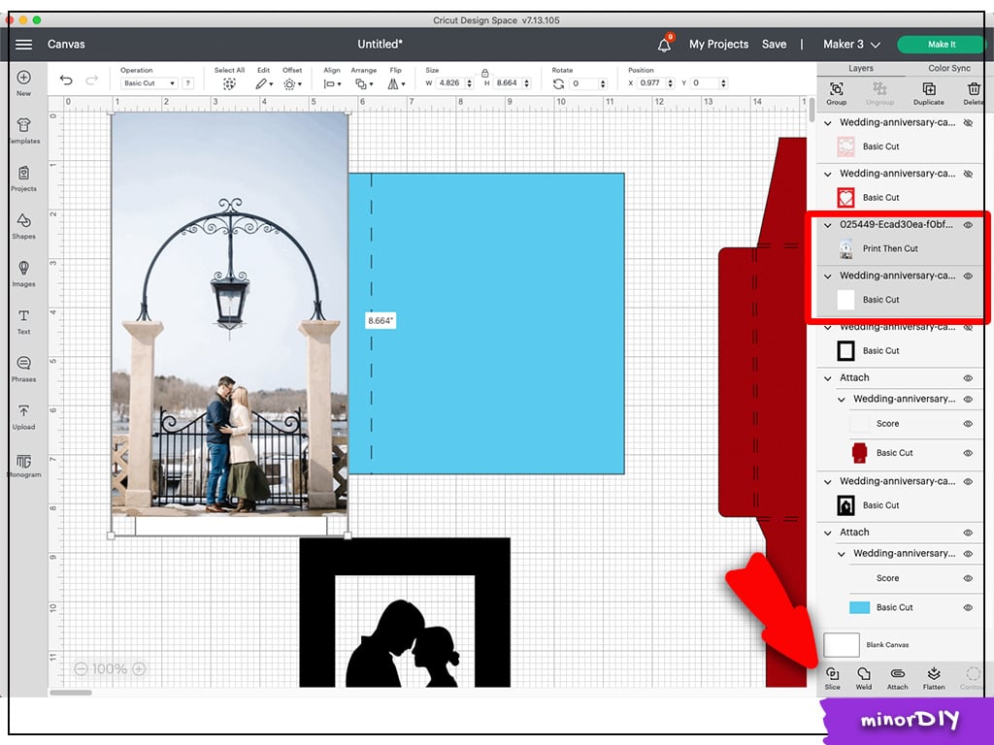This screenshot has height=745, width=994.
Task: Zoom out the canvas with minus
Action: pos(81,668)
